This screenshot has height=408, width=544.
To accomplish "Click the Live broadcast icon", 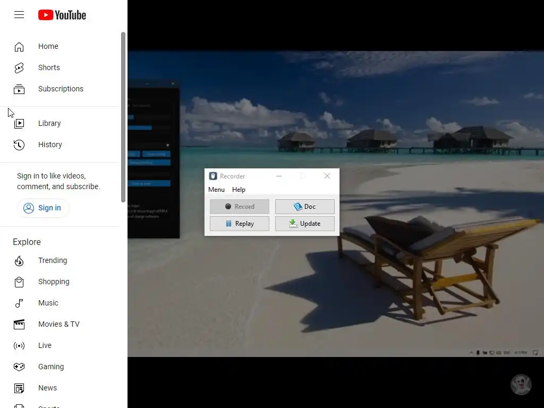I will click(19, 345).
